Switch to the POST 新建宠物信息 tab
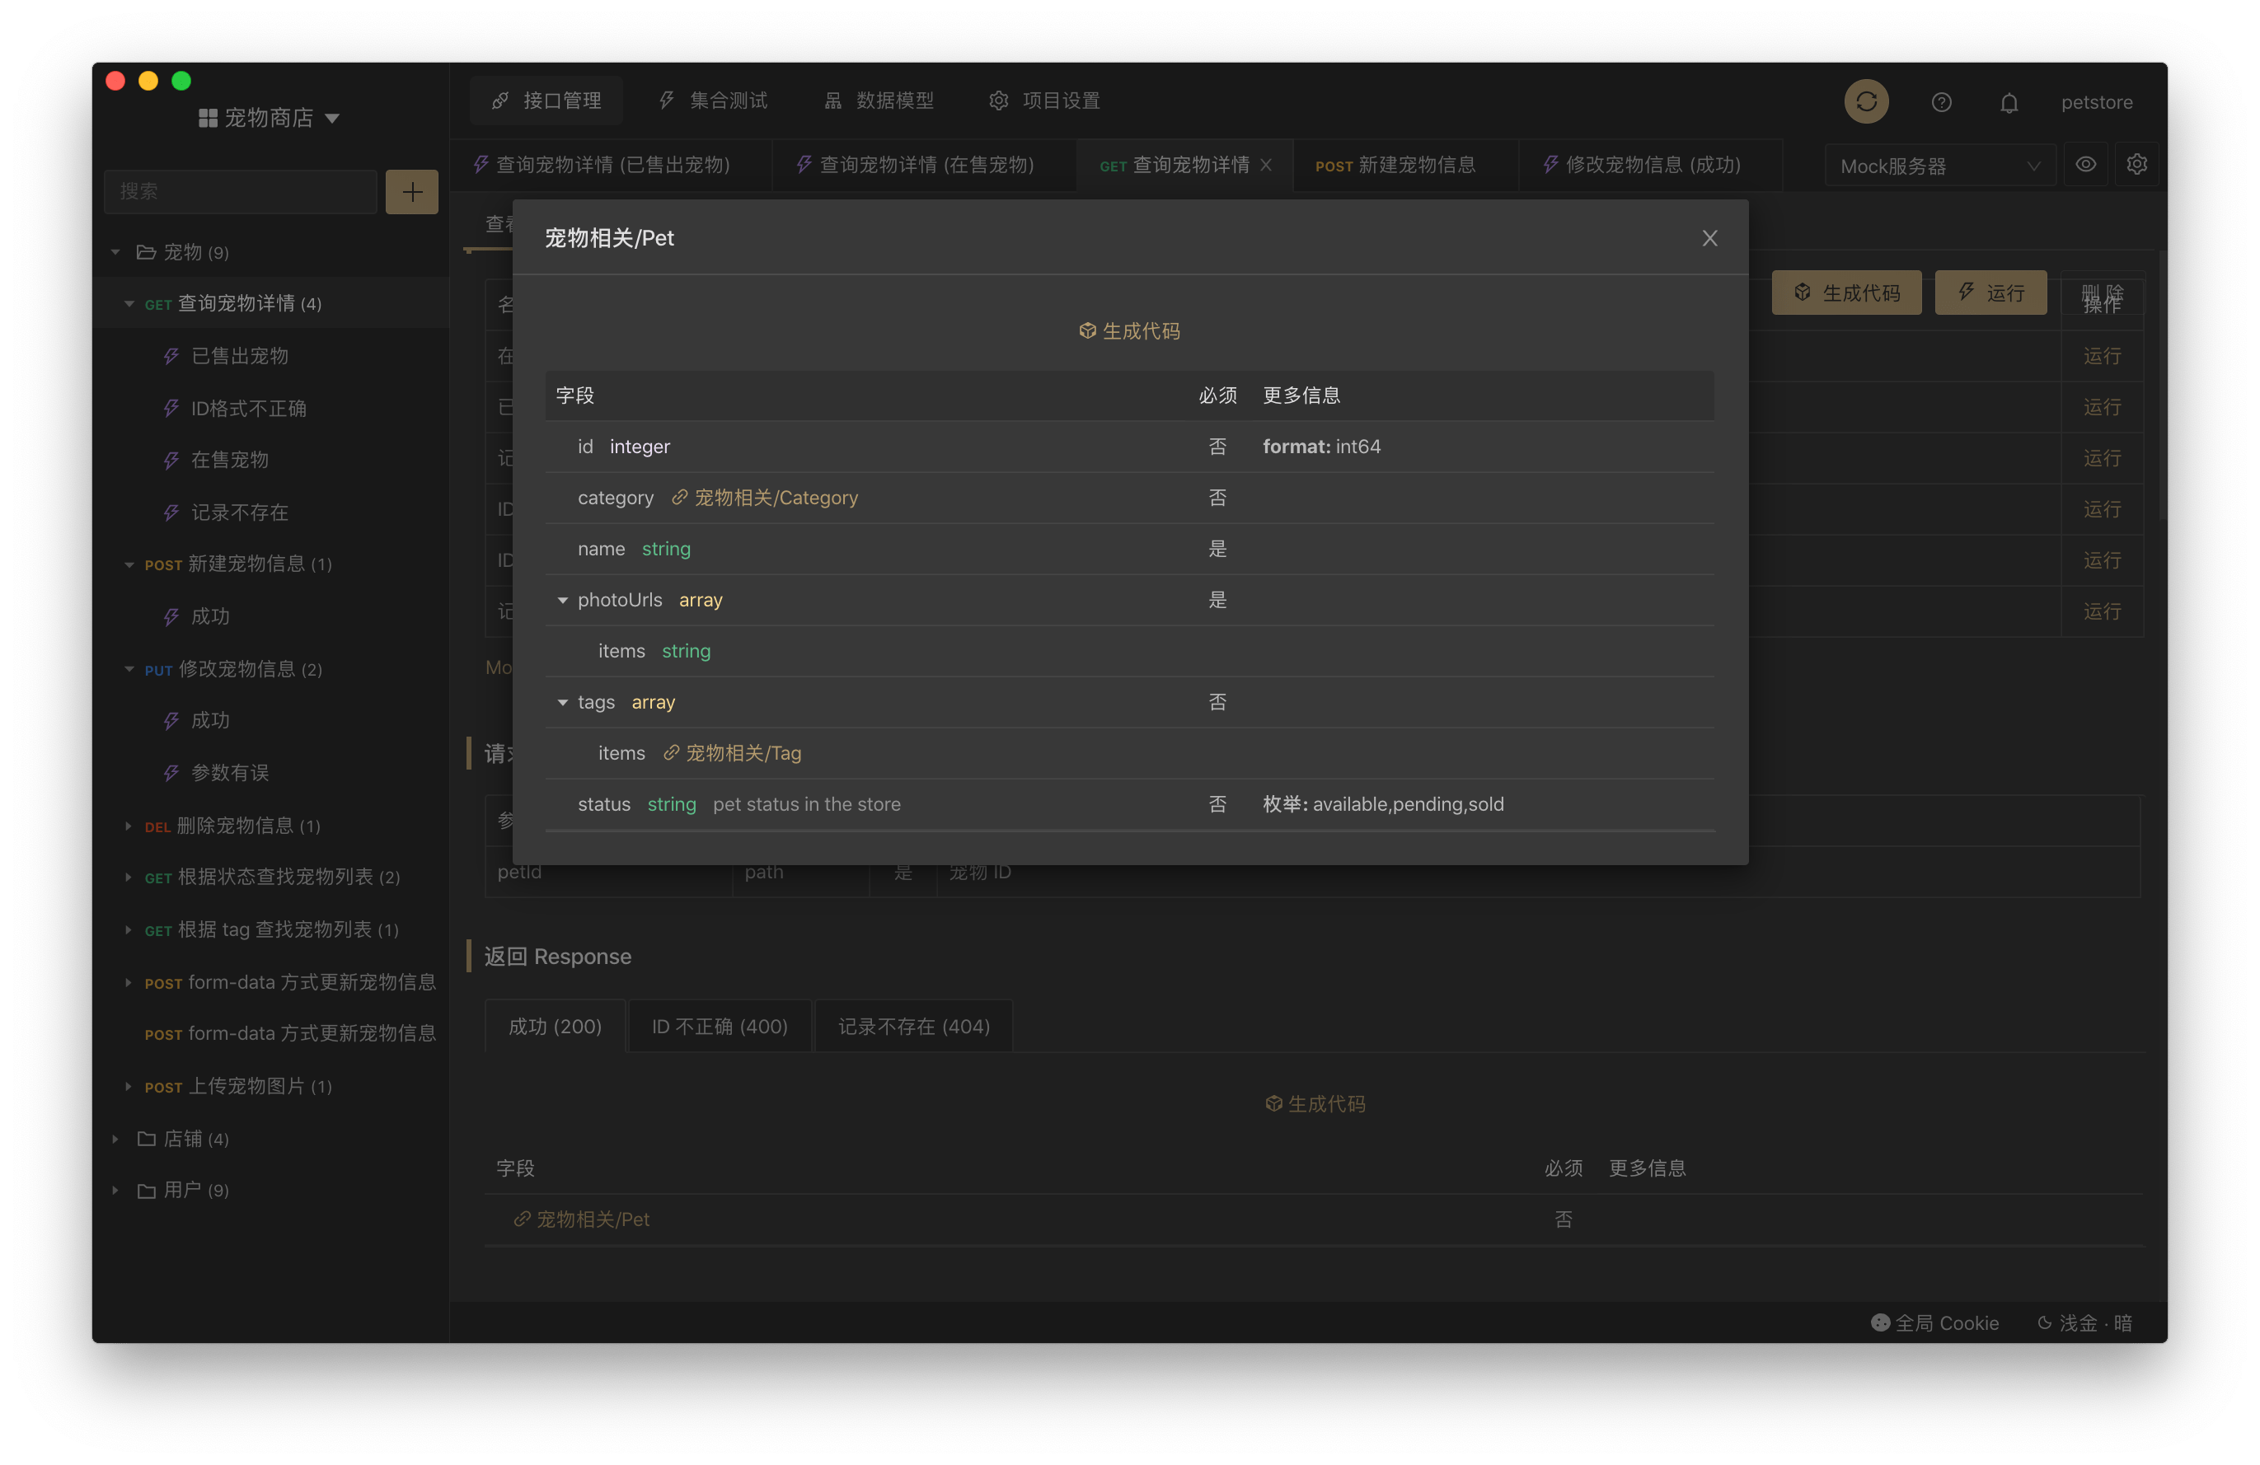This screenshot has width=2260, height=1465. (x=1396, y=164)
